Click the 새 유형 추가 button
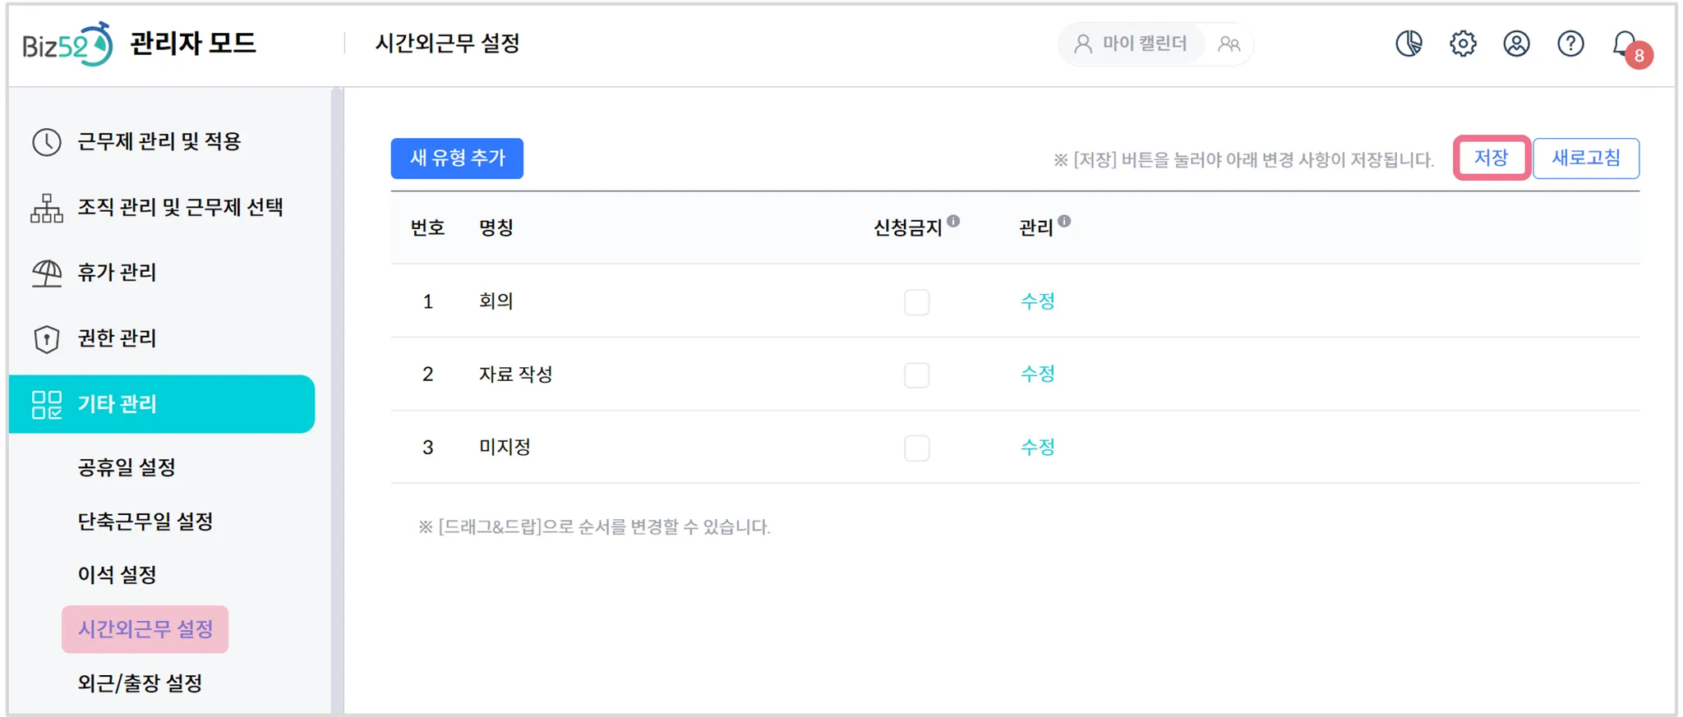Screen dimensions: 1683x717 click(457, 158)
